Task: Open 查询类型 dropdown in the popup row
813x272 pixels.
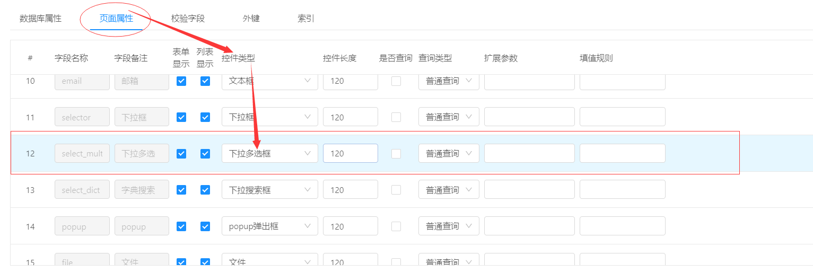Action: point(449,226)
